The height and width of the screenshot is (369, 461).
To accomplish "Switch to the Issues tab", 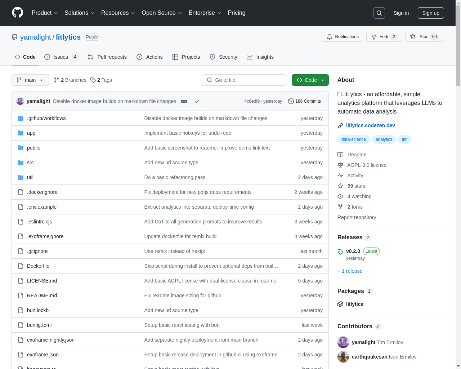I will [x=61, y=57].
